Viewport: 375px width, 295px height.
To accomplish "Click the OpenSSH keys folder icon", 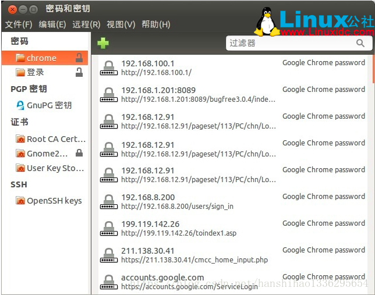I will click(20, 201).
